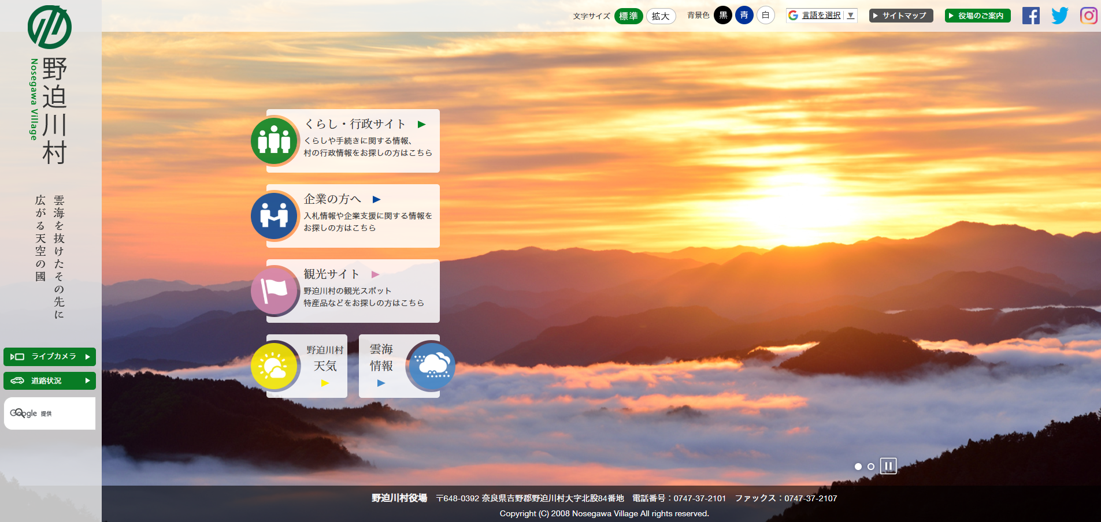Click the Google G logo in language selector

click(794, 16)
